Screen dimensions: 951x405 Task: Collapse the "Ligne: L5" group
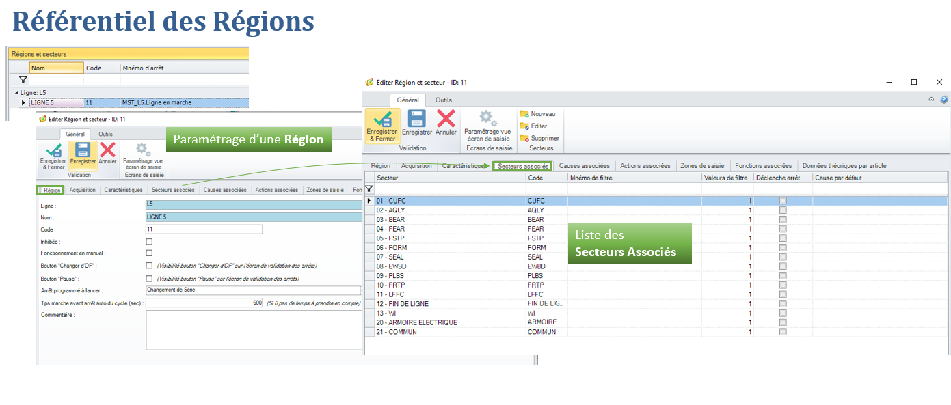[x=16, y=92]
